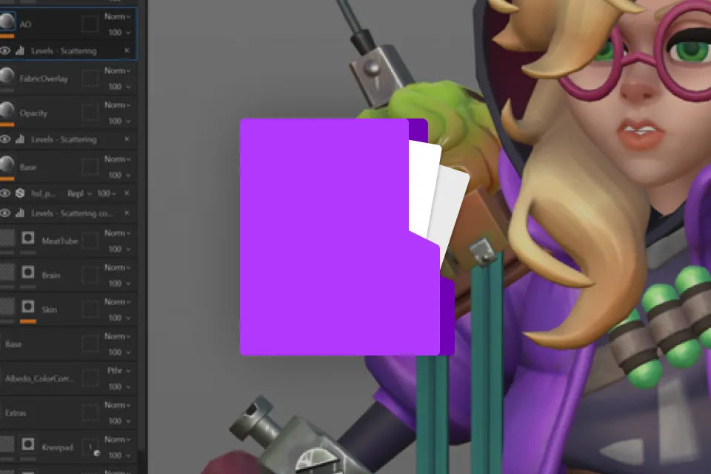Select the 'MeatTube' layer name
This screenshot has height=474, width=711.
click(60, 241)
